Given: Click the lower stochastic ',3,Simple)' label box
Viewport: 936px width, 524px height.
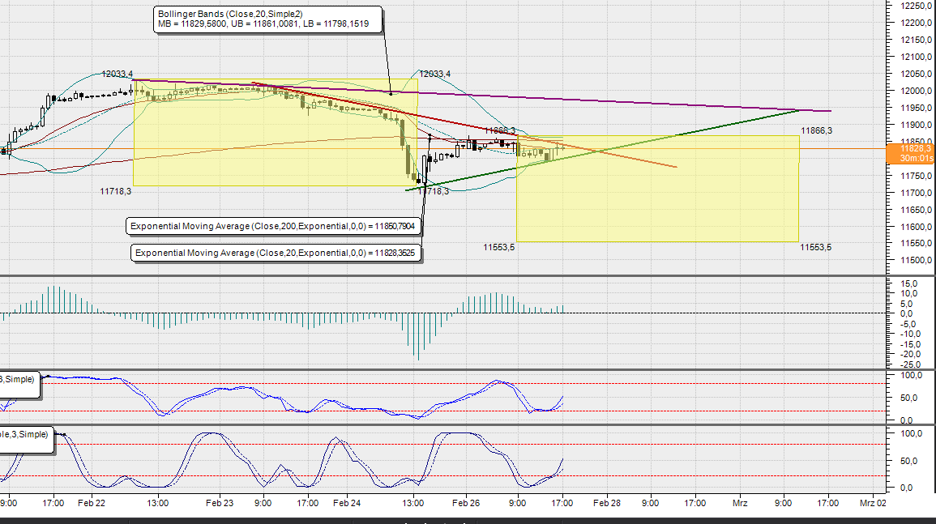Looking at the screenshot, I should [26, 439].
